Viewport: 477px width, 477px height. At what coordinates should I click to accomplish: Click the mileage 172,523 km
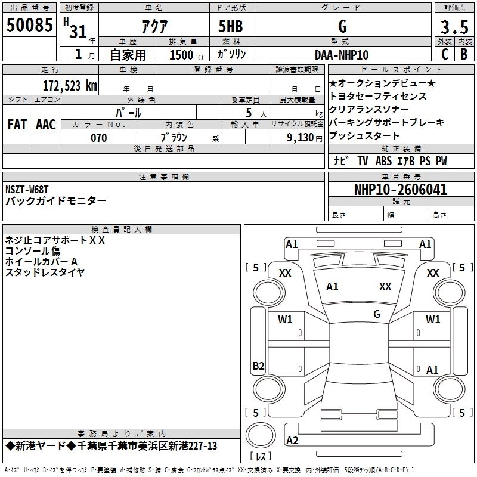pyautogui.click(x=70, y=85)
